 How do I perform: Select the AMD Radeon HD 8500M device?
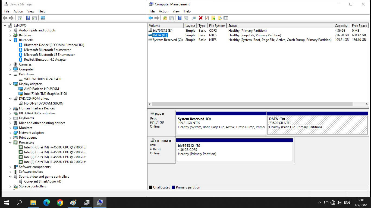point(41,89)
